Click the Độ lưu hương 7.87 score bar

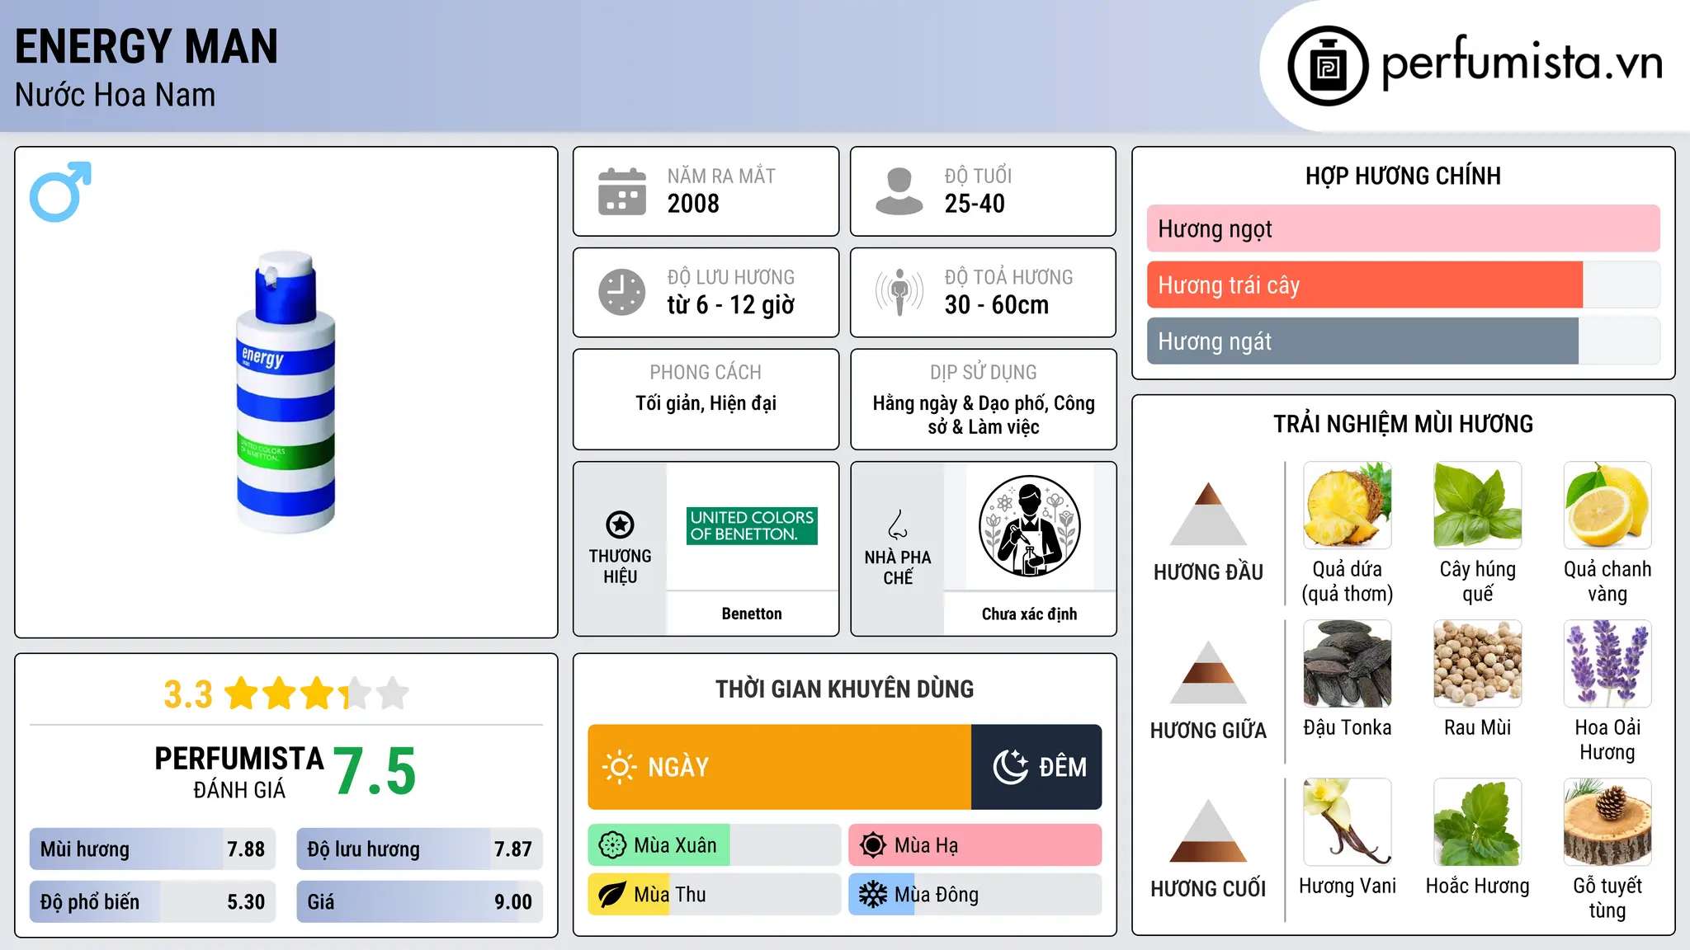coord(419,849)
